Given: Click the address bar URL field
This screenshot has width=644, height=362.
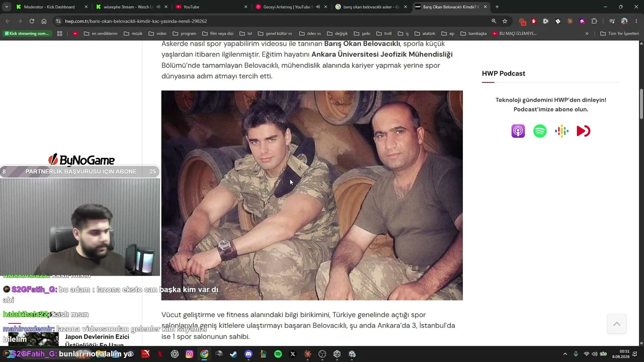Looking at the screenshot, I should tap(272, 21).
